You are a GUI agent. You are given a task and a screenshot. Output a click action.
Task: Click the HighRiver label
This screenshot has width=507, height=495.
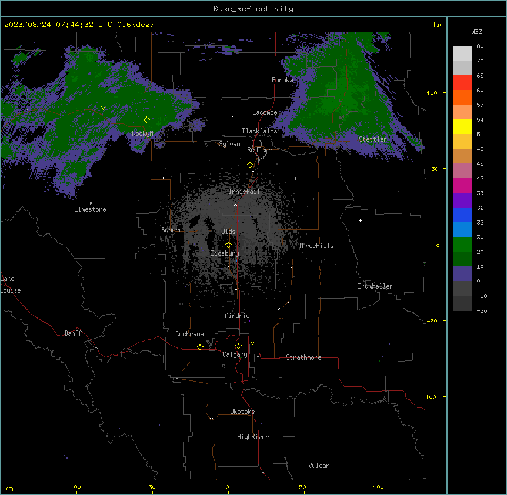(x=253, y=437)
